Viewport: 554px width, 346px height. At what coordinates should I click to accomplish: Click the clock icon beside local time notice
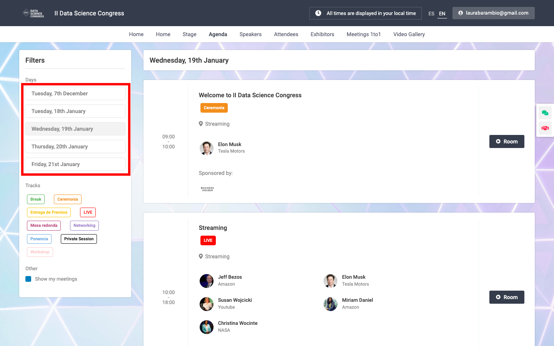(x=318, y=13)
